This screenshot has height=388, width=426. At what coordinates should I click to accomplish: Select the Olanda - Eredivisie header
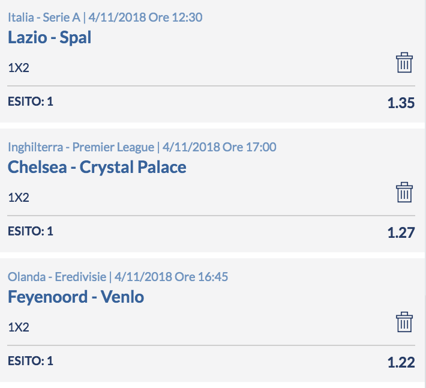57,277
